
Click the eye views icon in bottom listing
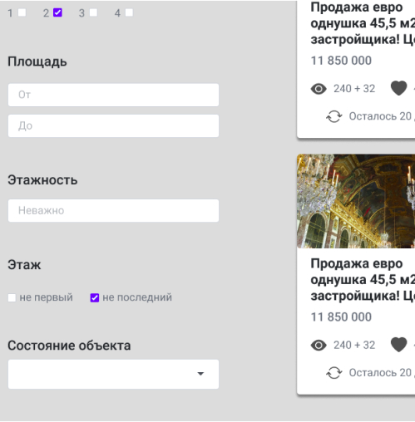(319, 346)
